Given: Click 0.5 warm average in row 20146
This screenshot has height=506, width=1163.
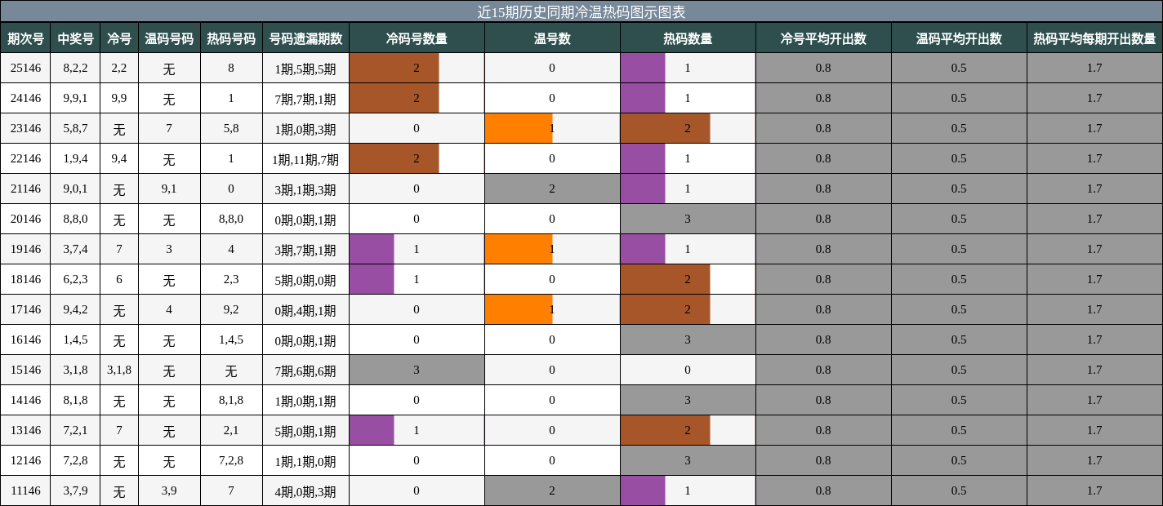Looking at the screenshot, I should pyautogui.click(x=959, y=219).
